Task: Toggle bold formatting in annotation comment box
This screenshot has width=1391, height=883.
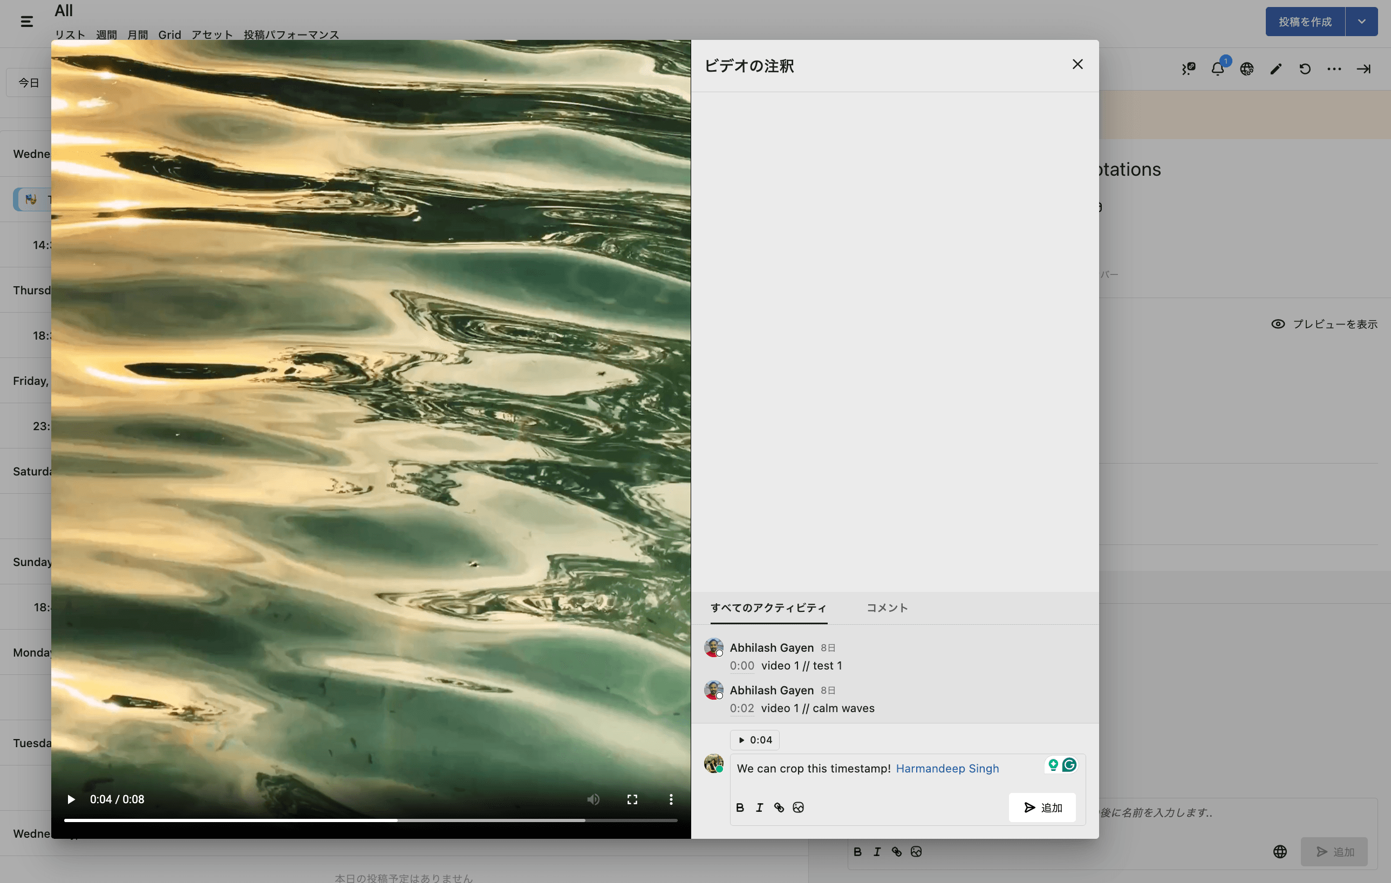Action: click(740, 808)
